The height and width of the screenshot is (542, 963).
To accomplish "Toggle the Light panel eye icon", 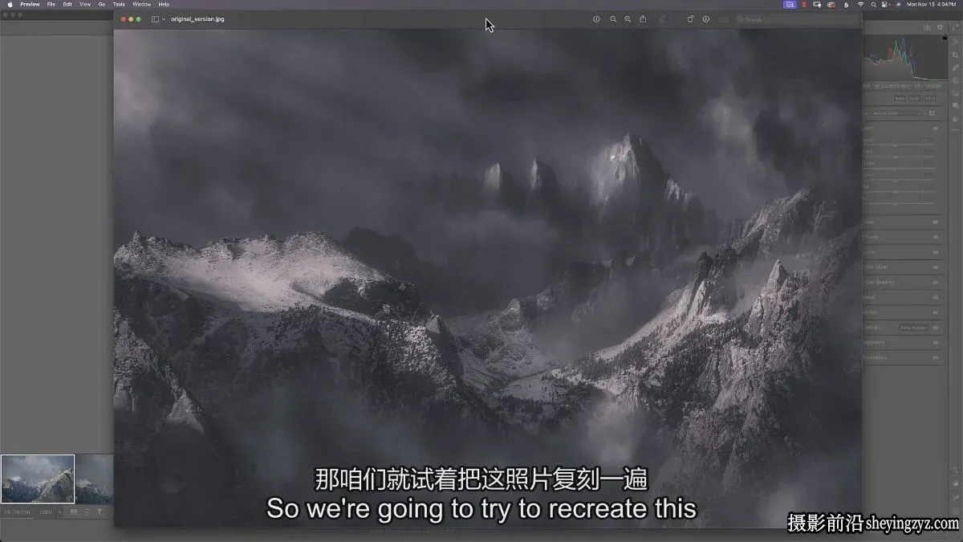I will [936, 128].
